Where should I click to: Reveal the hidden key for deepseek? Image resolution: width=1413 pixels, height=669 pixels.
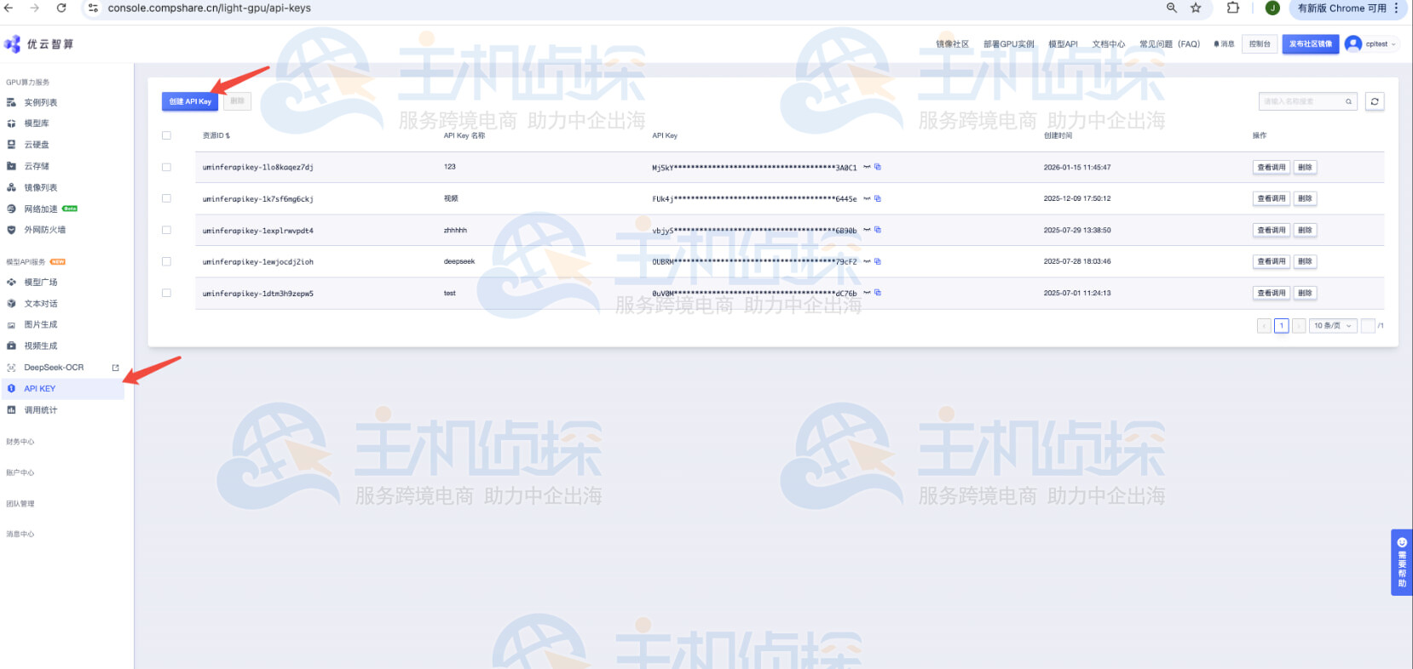tap(867, 261)
